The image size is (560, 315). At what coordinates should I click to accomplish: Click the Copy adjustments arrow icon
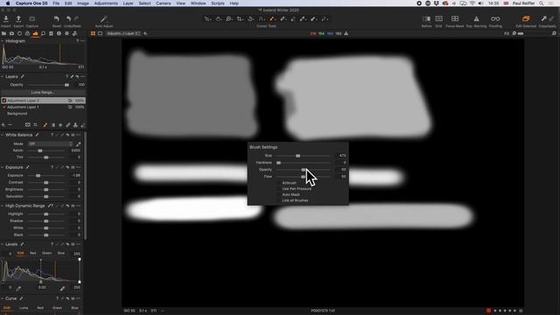[543, 19]
